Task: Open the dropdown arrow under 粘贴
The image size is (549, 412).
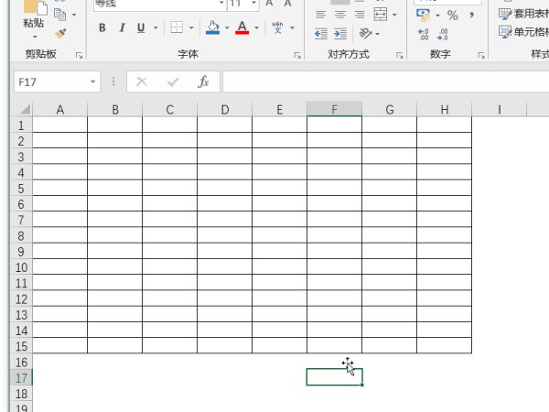Action: [35, 37]
